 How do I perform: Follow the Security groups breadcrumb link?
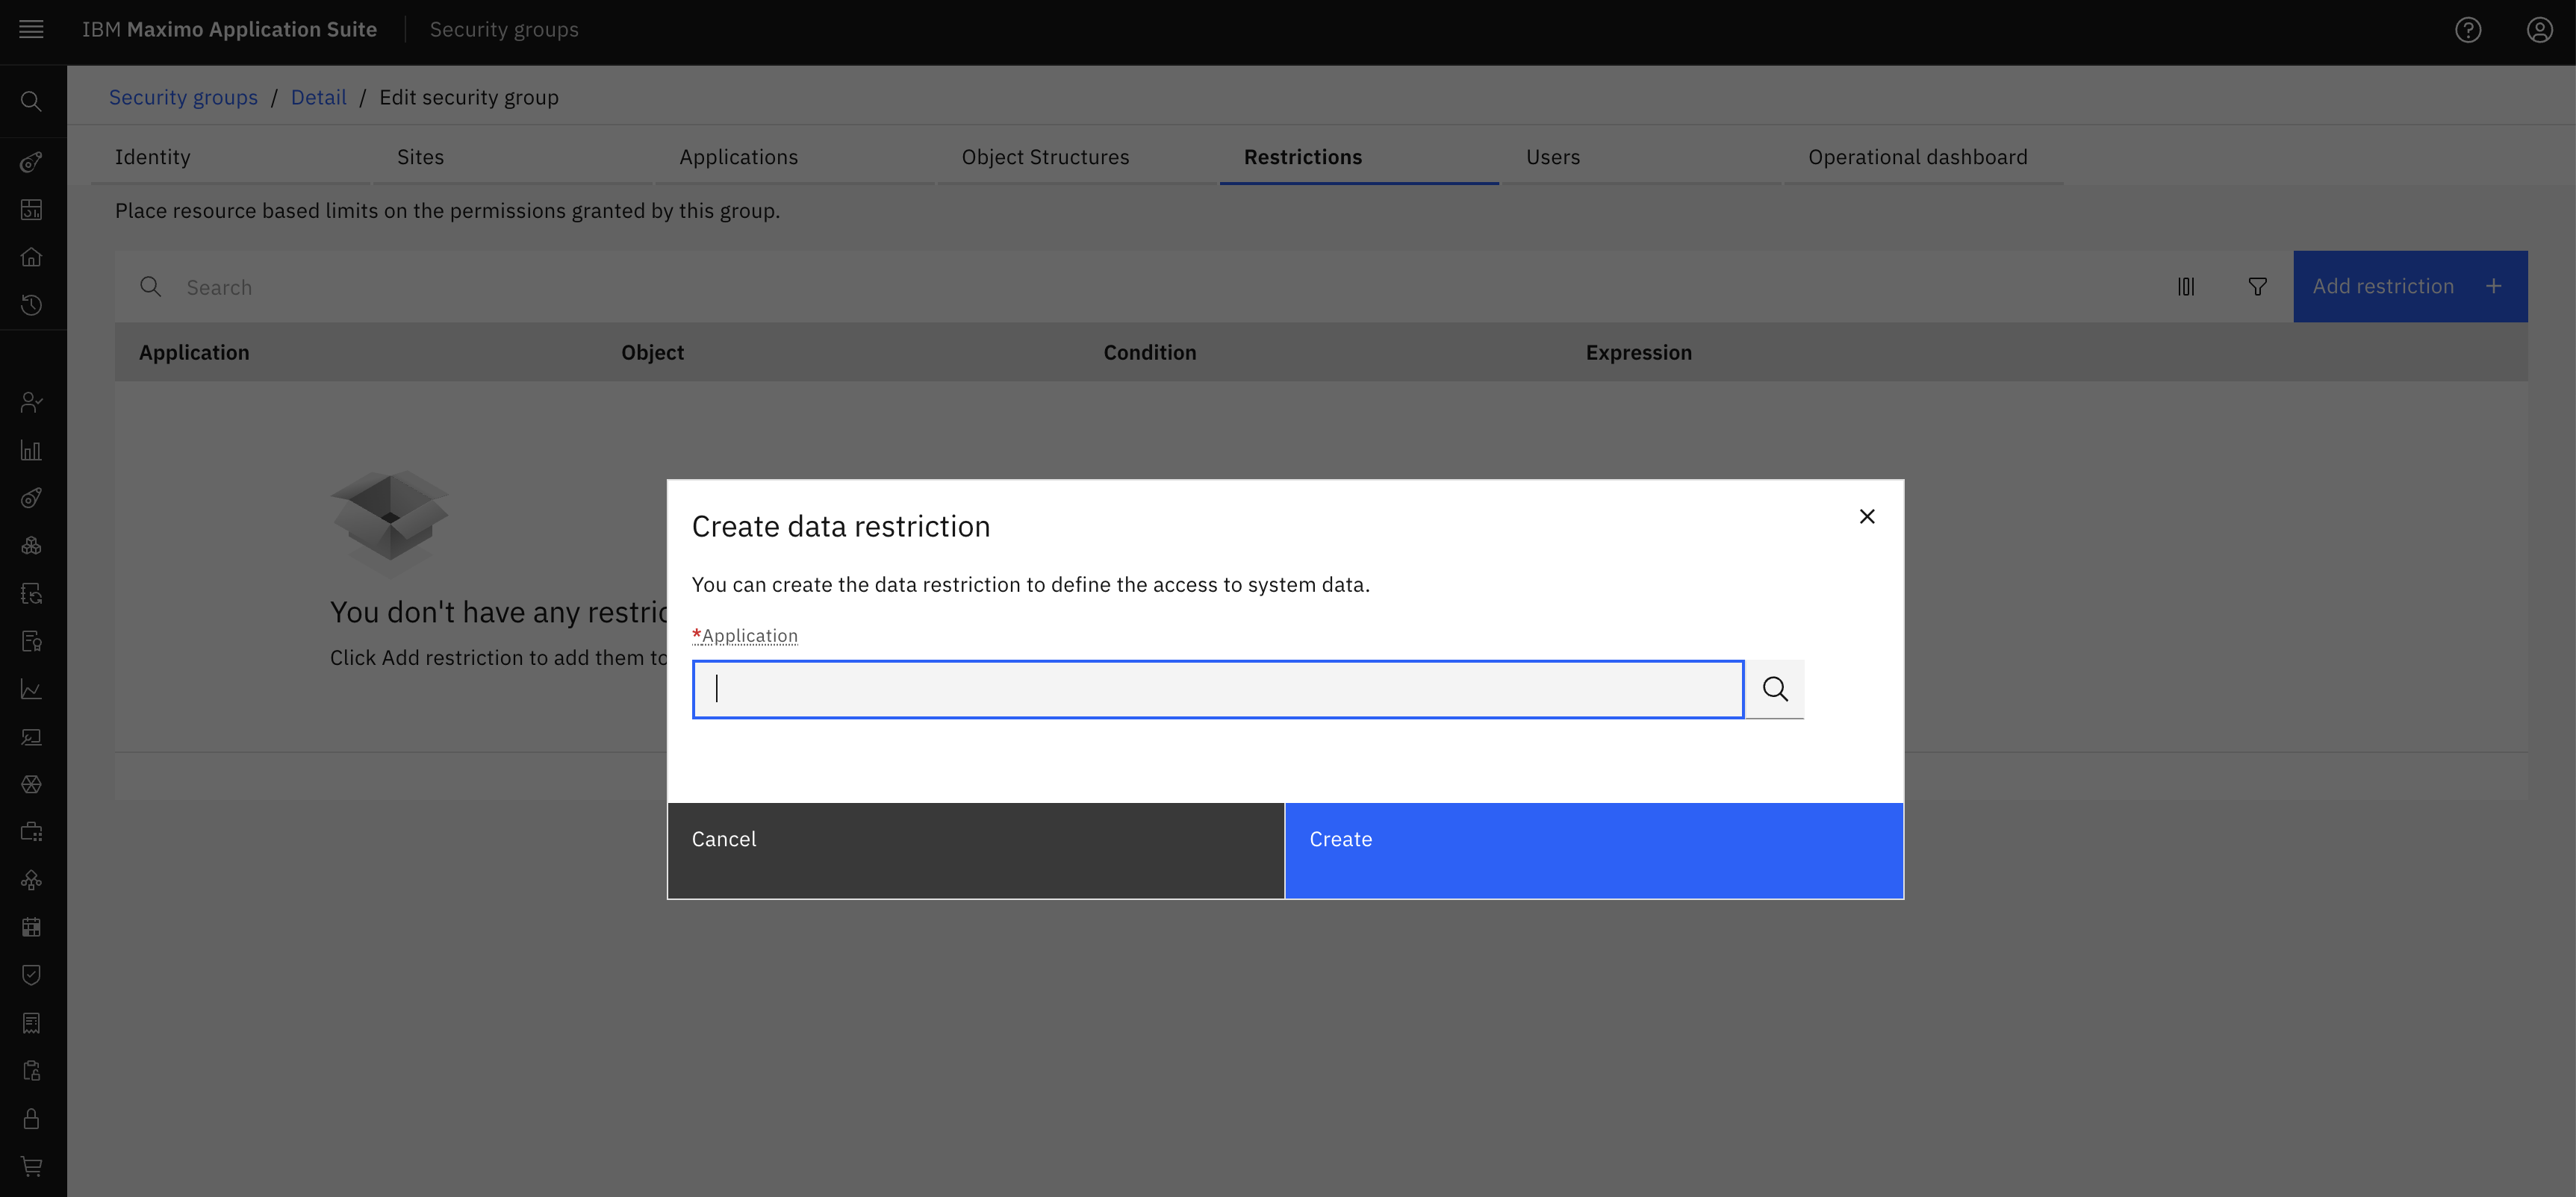tap(183, 97)
